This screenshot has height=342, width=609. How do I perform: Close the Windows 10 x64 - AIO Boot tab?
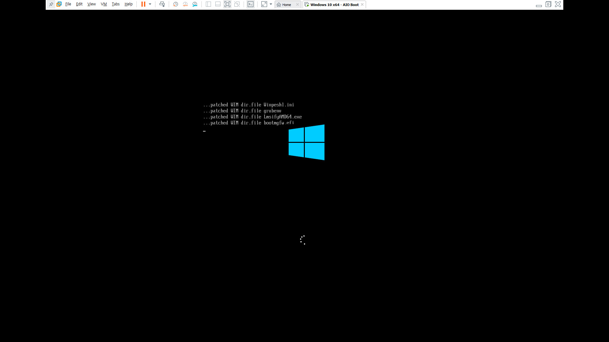[x=362, y=5]
